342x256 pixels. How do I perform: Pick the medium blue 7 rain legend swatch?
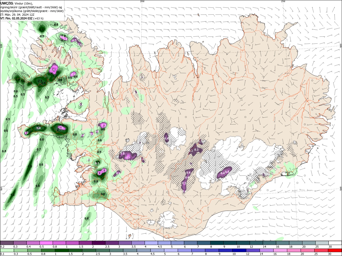pos(198,250)
